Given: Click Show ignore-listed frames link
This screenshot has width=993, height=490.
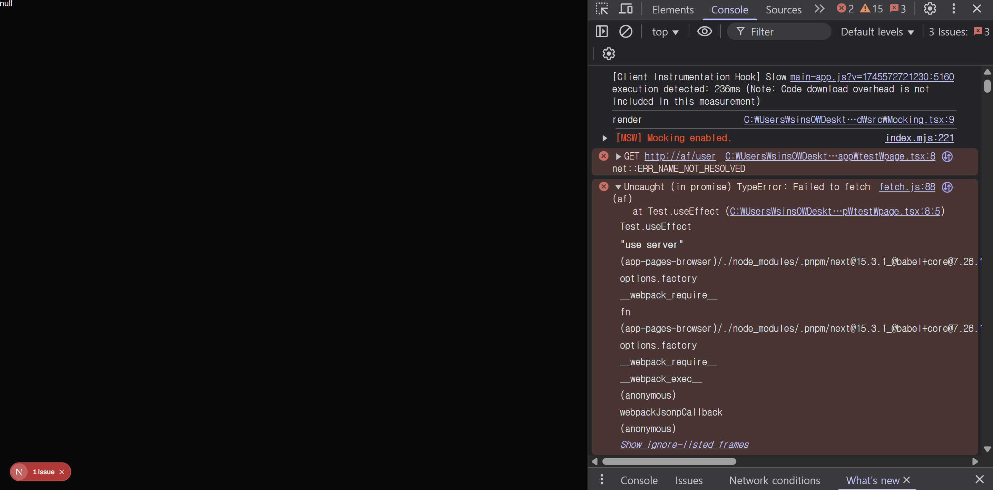Looking at the screenshot, I should point(684,445).
